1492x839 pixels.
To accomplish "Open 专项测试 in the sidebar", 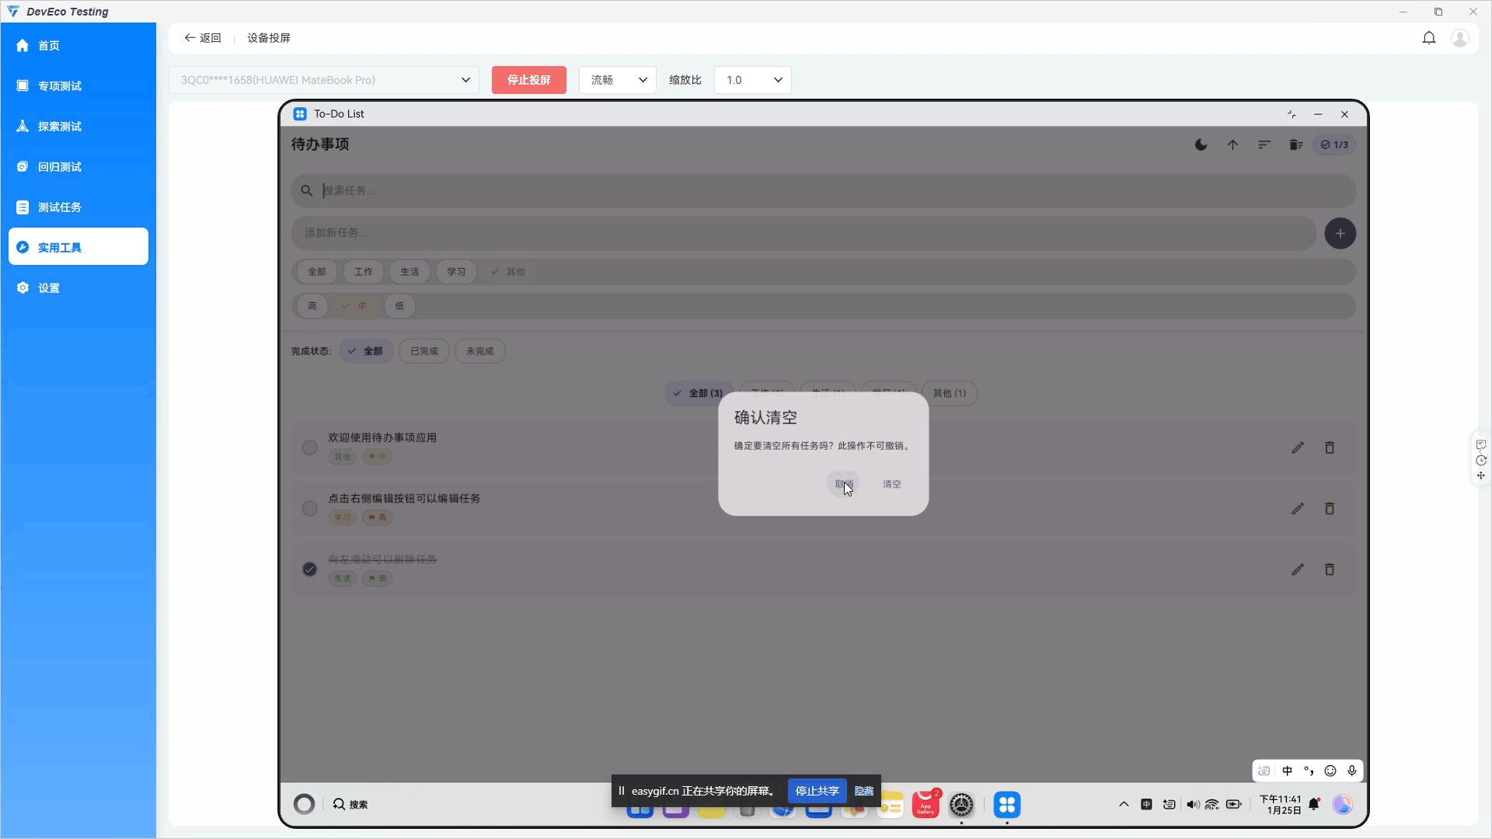I will point(60,86).
